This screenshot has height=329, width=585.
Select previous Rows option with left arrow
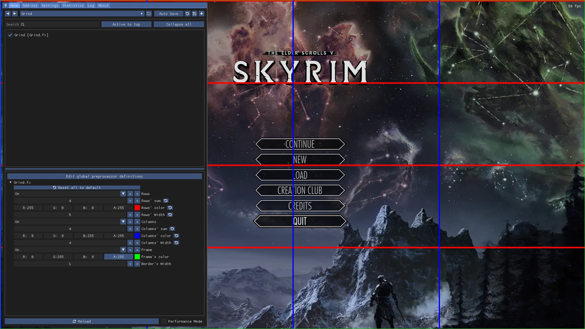coord(130,194)
